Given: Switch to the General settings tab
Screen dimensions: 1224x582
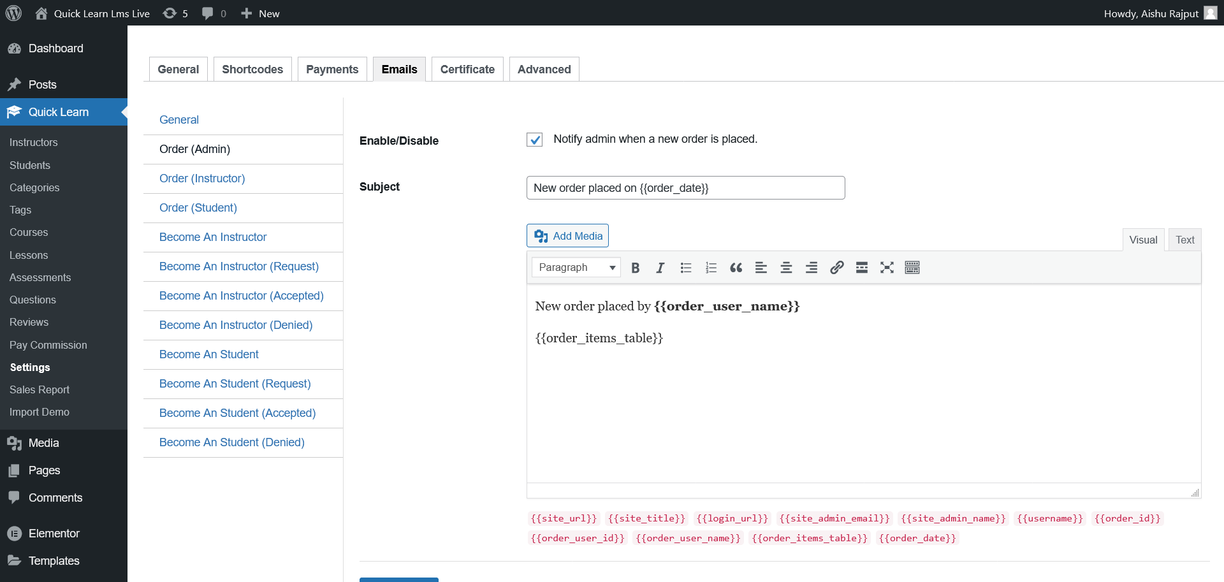Looking at the screenshot, I should point(178,69).
